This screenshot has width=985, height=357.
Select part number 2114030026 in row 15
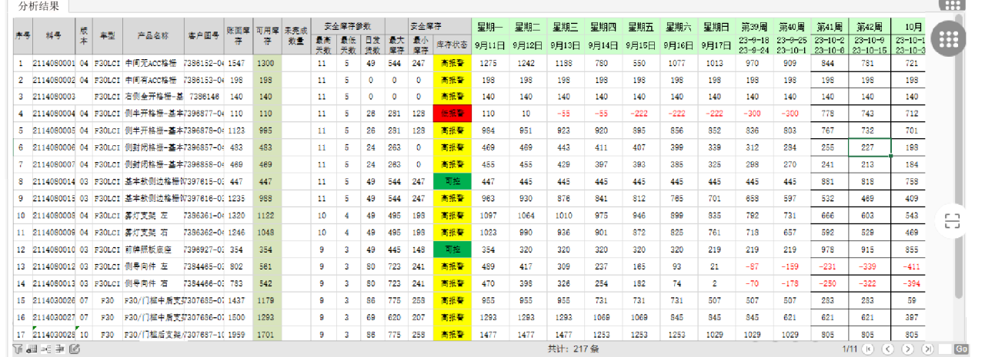(54, 300)
